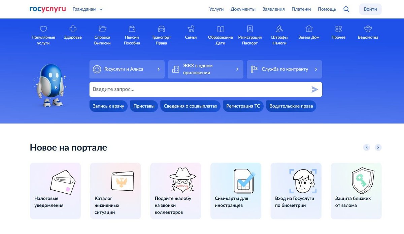
Task: Click the chevron on Госуслуги и Алиса
Action: pos(159,69)
